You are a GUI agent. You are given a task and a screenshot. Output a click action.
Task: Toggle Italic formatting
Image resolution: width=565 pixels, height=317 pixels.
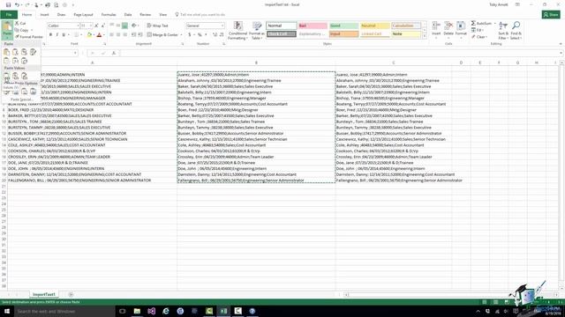pyautogui.click(x=56, y=35)
